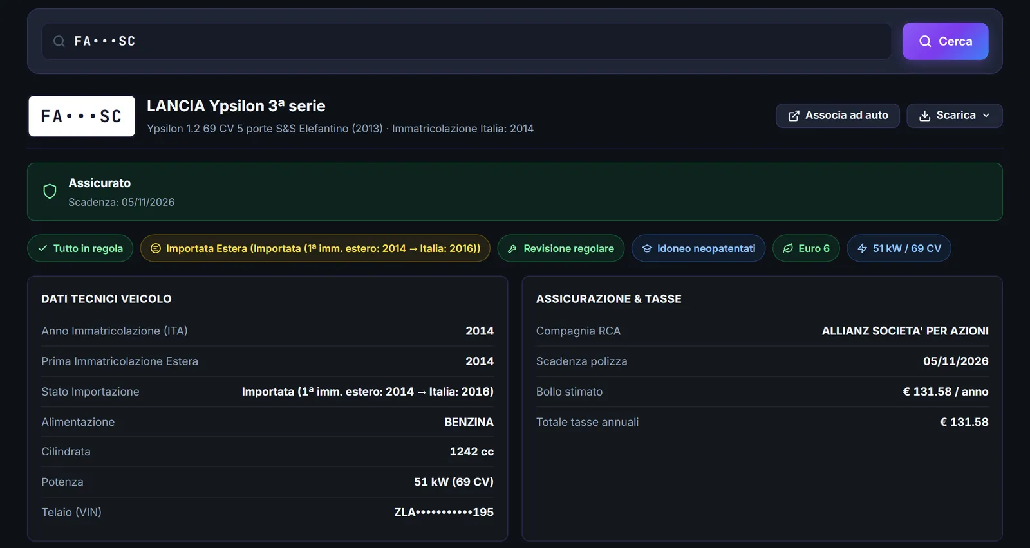Image resolution: width=1030 pixels, height=548 pixels.
Task: Click the masked Telaio VIN value
Action: tap(444, 513)
